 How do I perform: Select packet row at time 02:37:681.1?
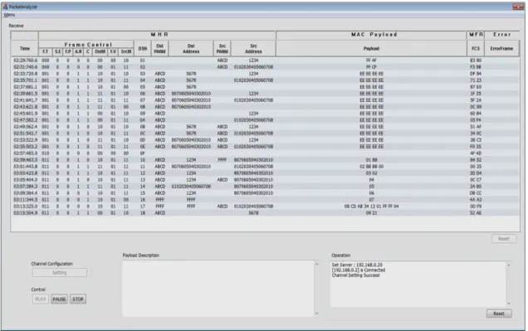(x=265, y=87)
